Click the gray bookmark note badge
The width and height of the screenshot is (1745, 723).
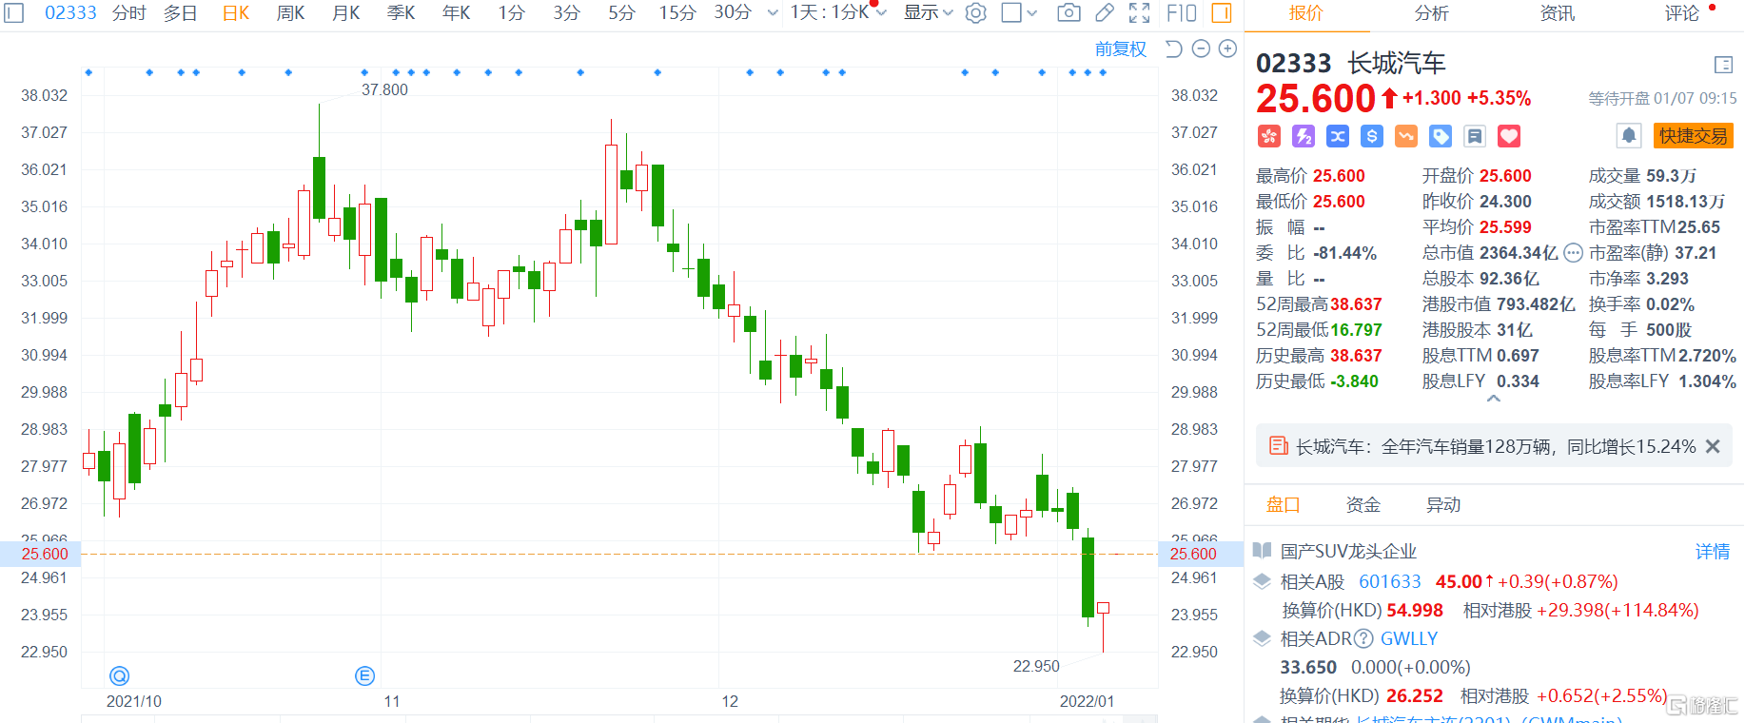pyautogui.click(x=1475, y=136)
